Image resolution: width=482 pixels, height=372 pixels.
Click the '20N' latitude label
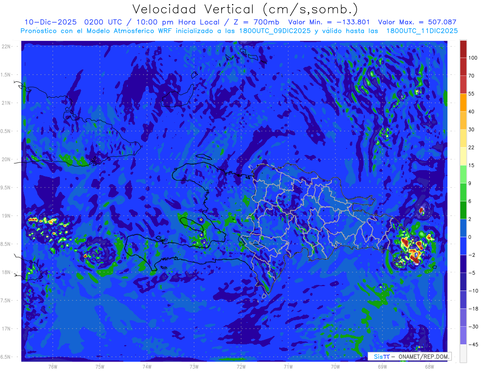click(6, 159)
